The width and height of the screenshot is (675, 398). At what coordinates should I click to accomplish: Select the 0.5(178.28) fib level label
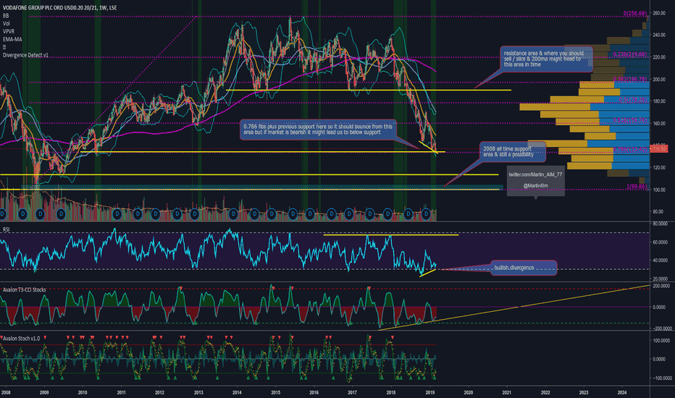pos(633,99)
